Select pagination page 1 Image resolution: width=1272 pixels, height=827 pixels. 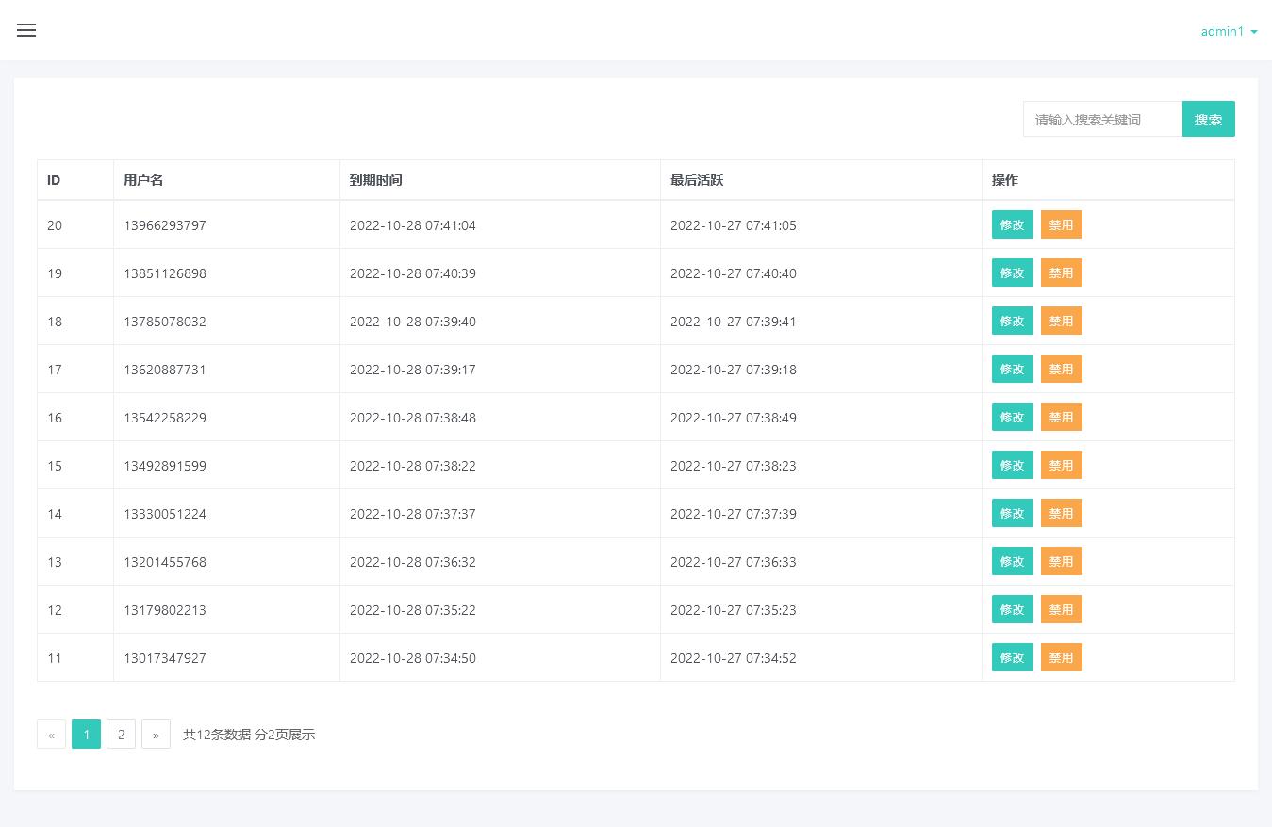(86, 735)
